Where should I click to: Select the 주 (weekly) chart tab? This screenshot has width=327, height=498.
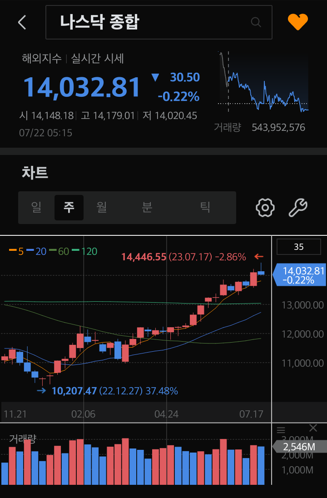(69, 207)
